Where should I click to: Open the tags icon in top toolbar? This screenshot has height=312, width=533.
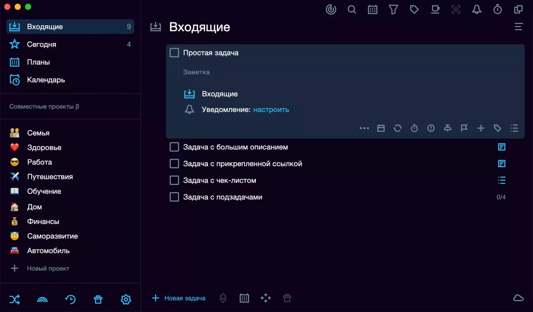[x=414, y=9]
